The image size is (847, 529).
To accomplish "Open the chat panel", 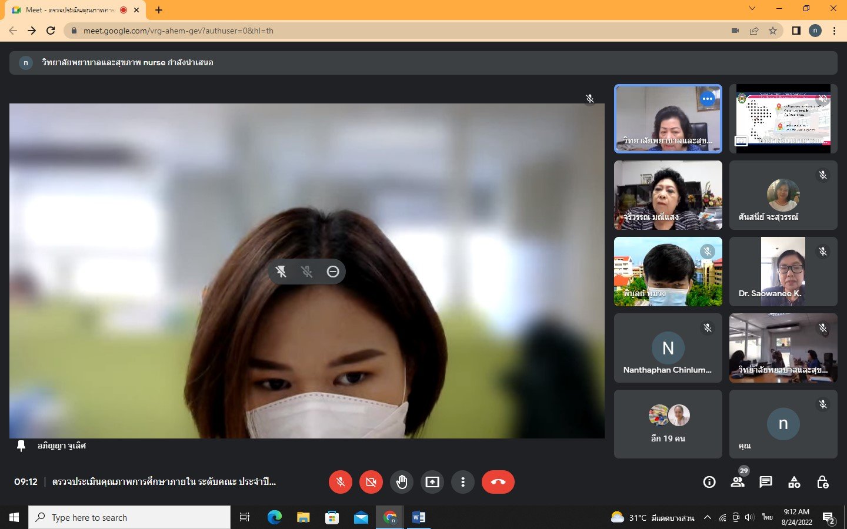I will [766, 482].
